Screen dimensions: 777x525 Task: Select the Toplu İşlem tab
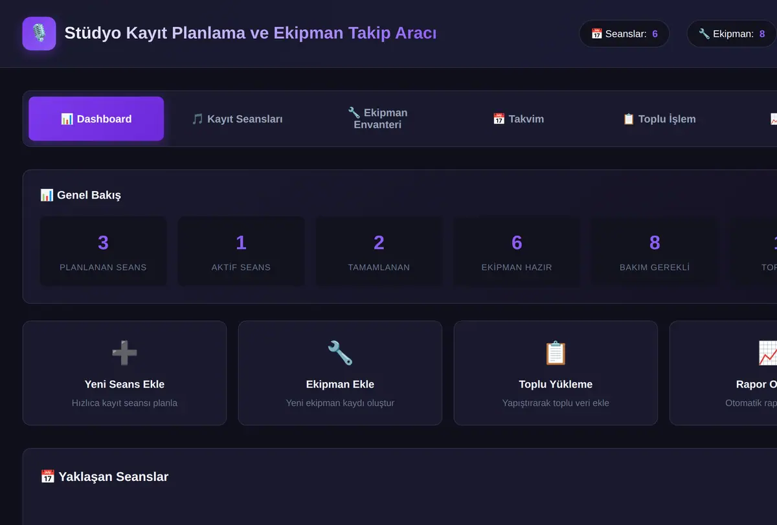pyautogui.click(x=659, y=118)
